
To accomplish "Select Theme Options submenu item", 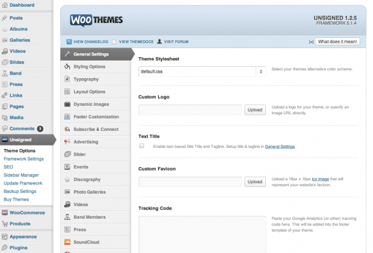I will click(x=19, y=151).
